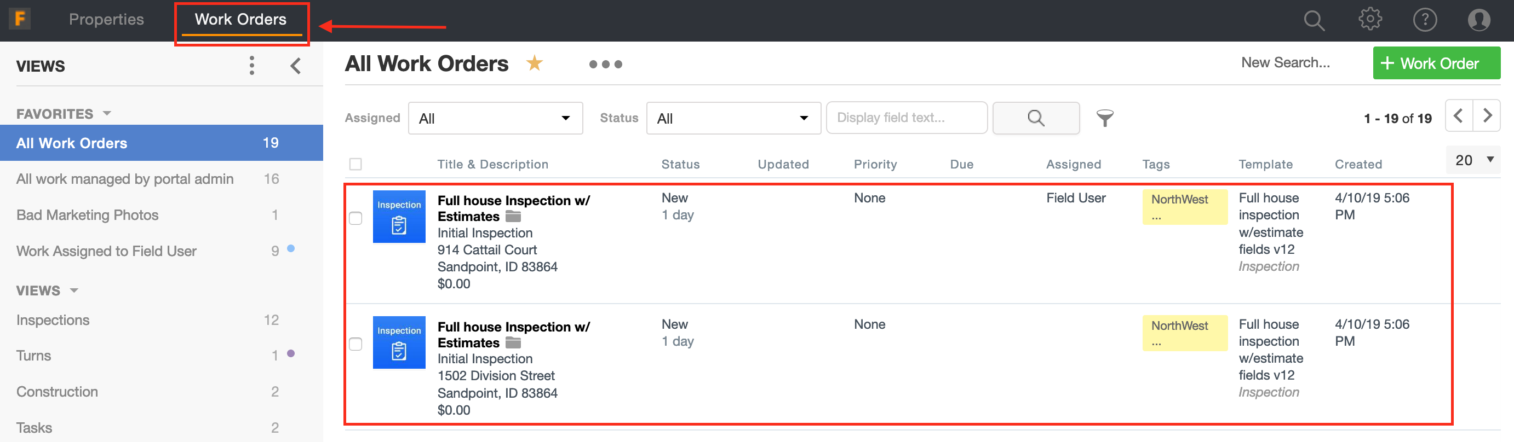Change page size dropdown showing 20

click(x=1473, y=160)
